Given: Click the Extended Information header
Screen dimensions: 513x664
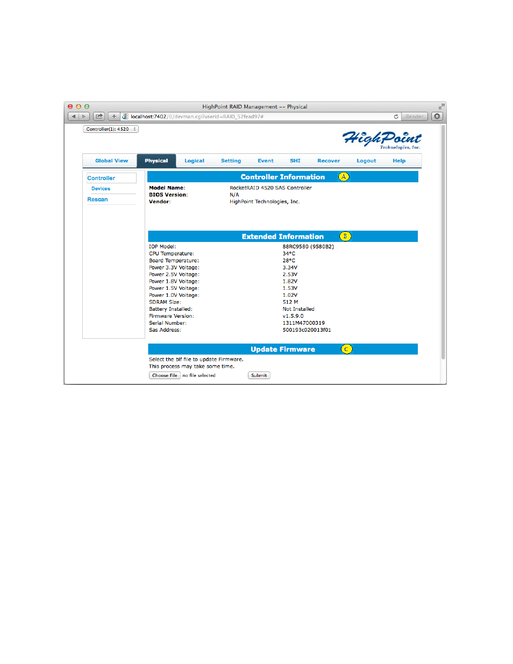Looking at the screenshot, I should (x=283, y=237).
